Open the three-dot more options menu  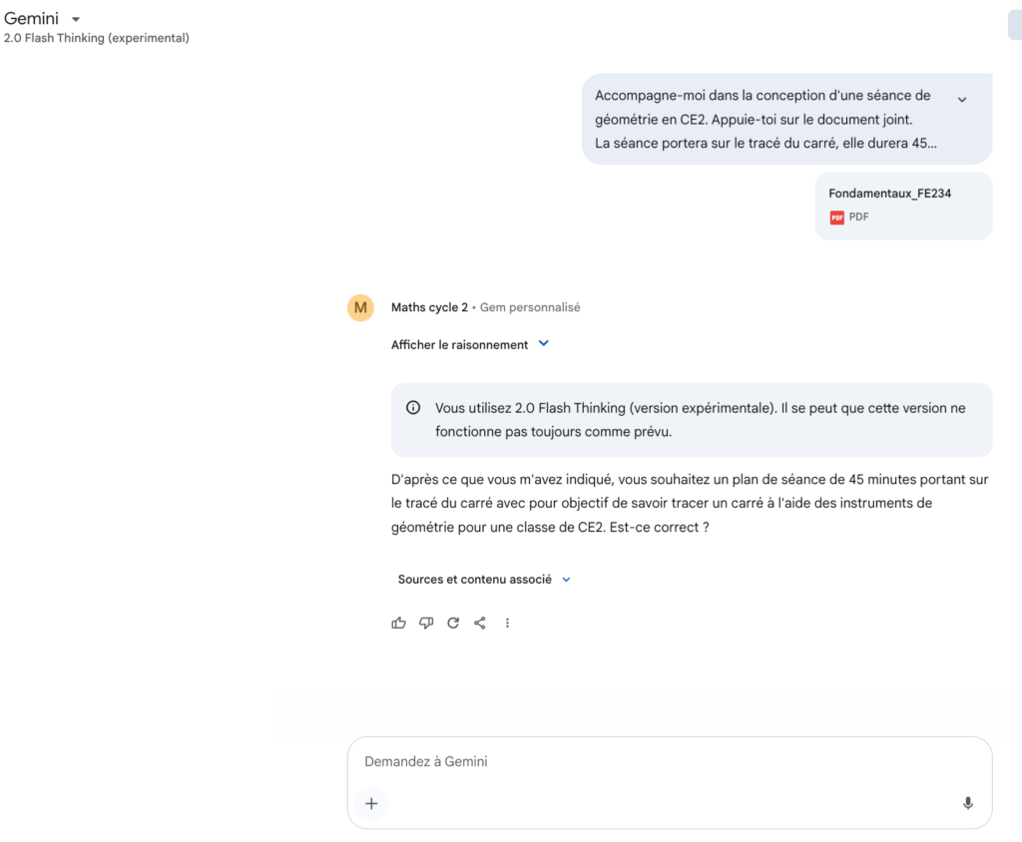pyautogui.click(x=507, y=623)
